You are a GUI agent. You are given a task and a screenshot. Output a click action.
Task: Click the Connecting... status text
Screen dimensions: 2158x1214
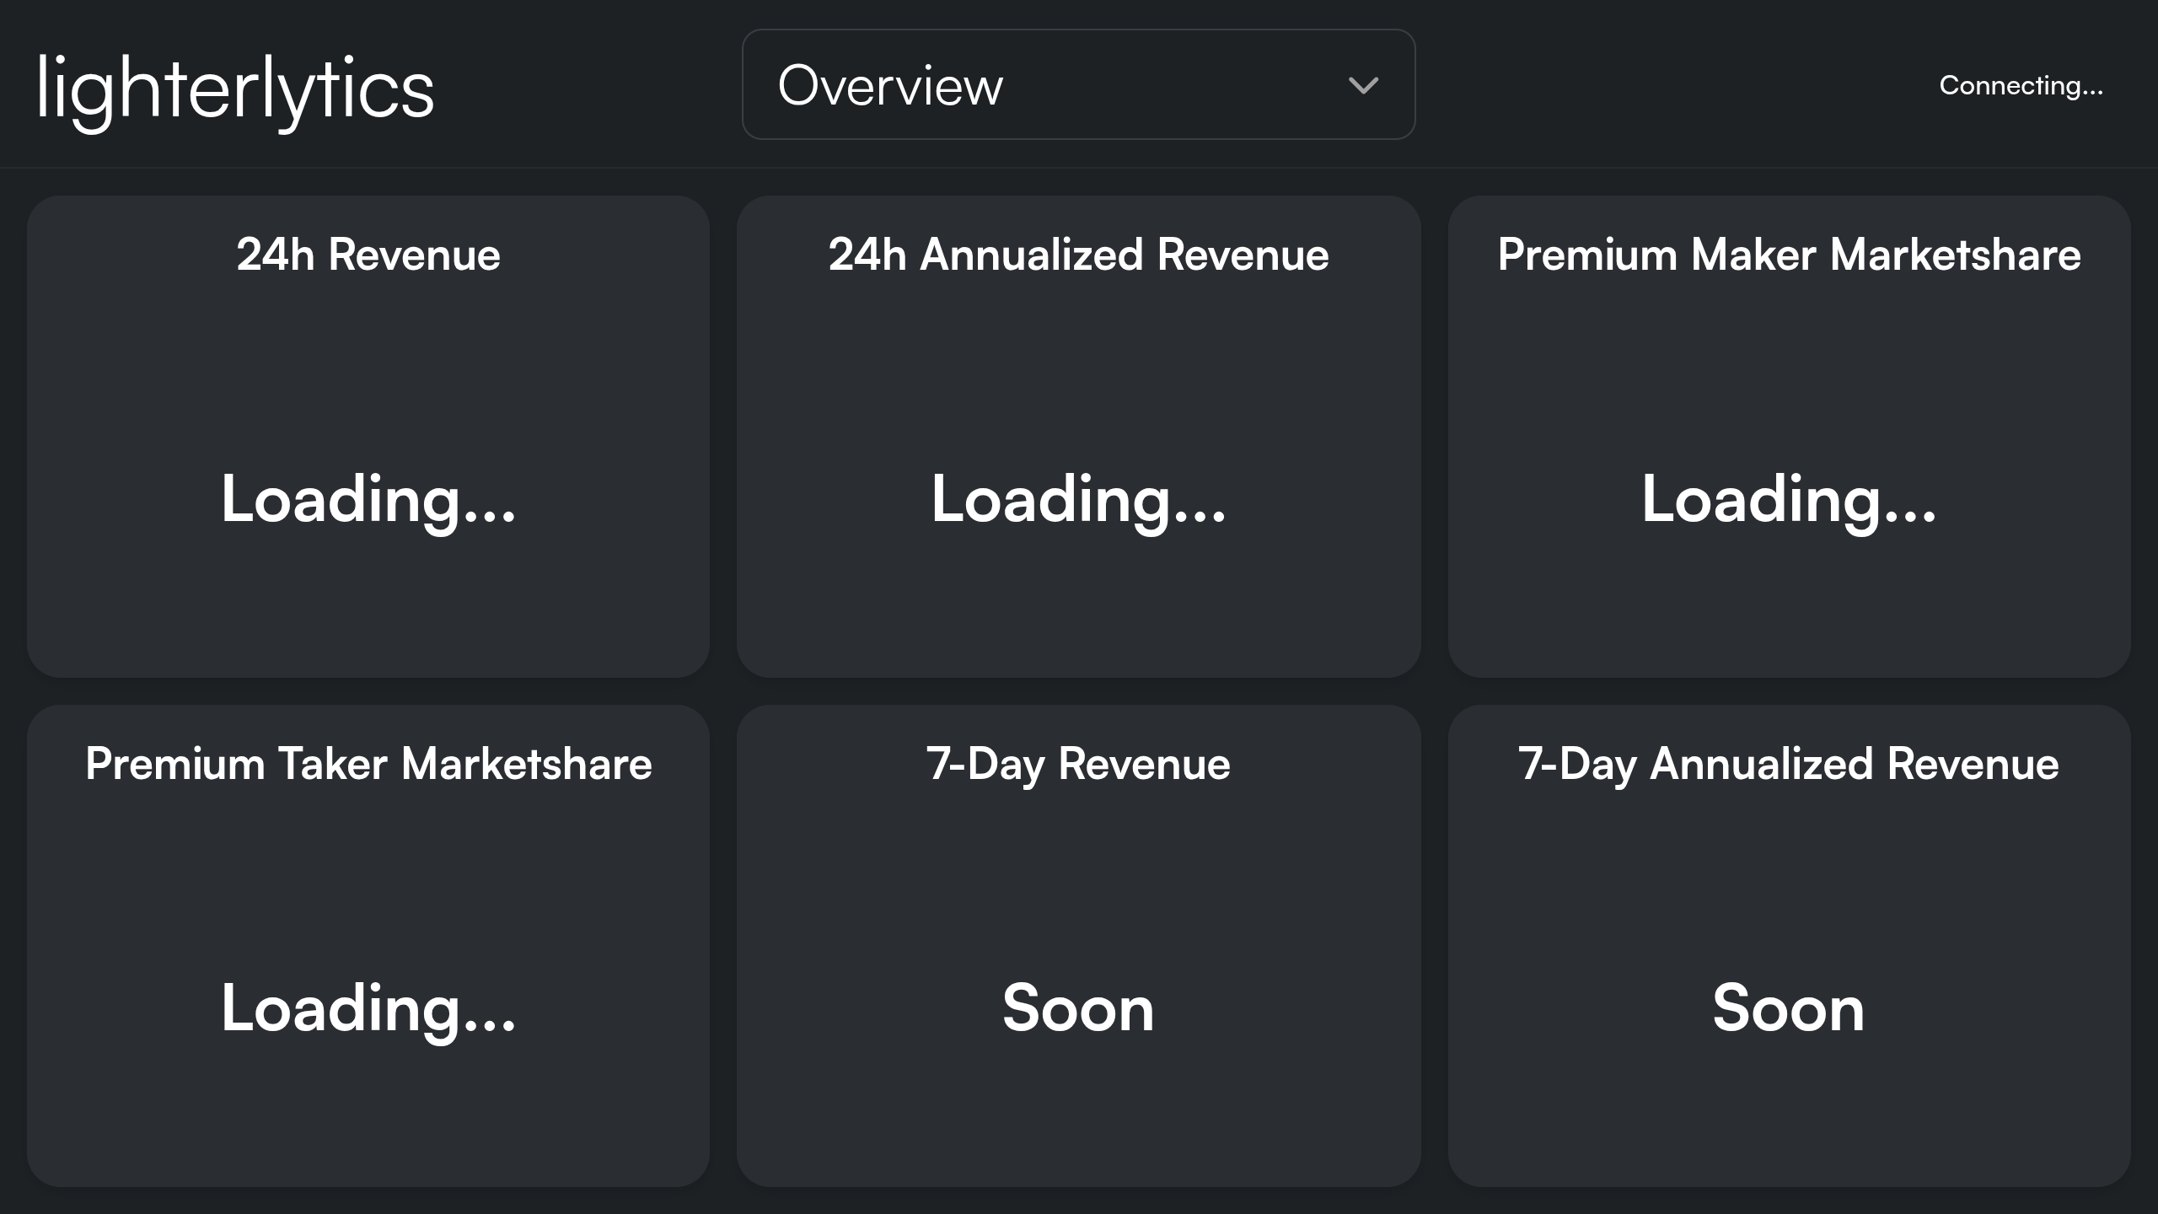(x=2021, y=85)
